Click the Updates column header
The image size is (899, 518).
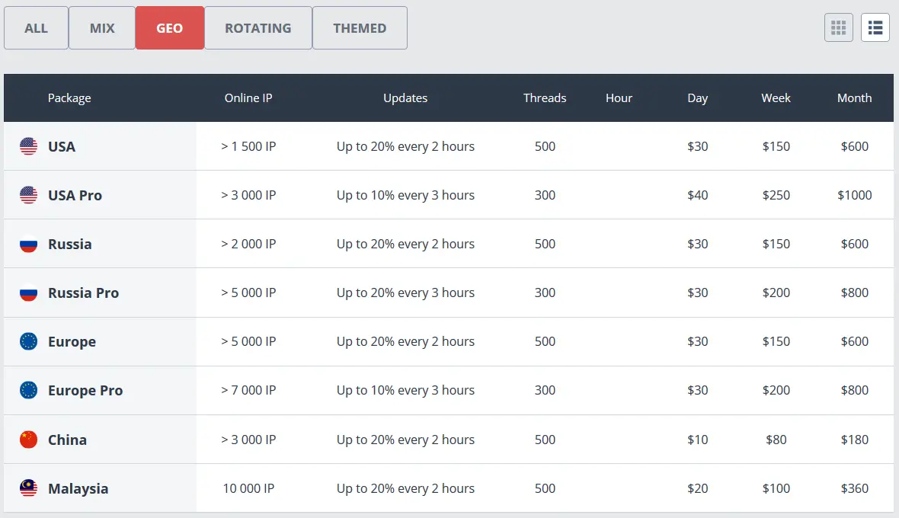point(405,98)
